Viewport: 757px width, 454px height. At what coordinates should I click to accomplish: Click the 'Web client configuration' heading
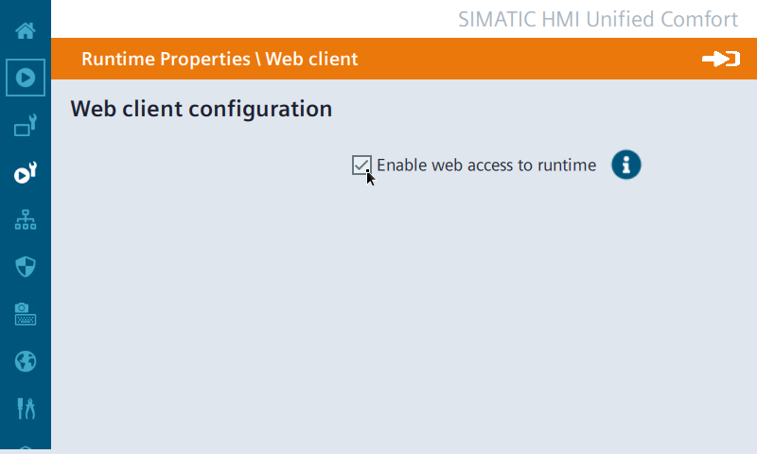[x=202, y=109]
